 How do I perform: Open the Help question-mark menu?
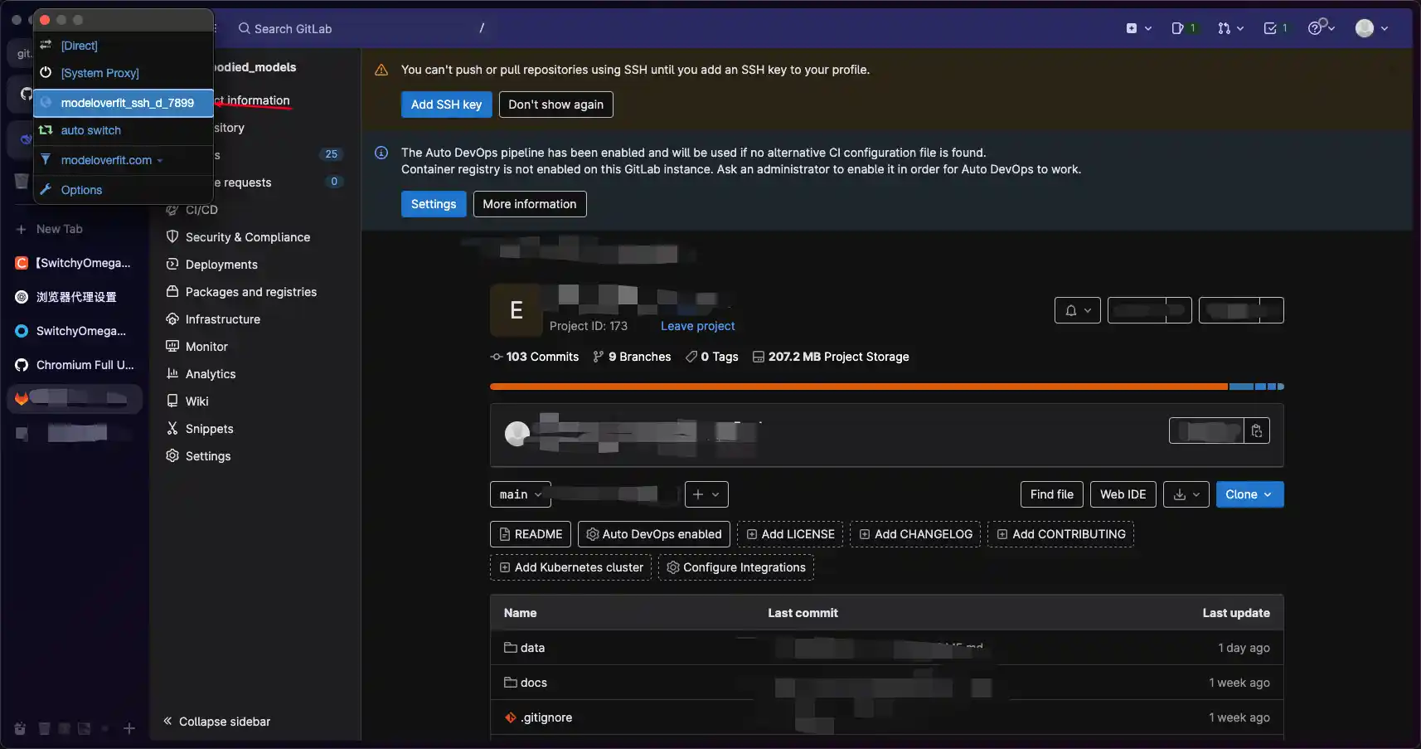pos(1321,28)
